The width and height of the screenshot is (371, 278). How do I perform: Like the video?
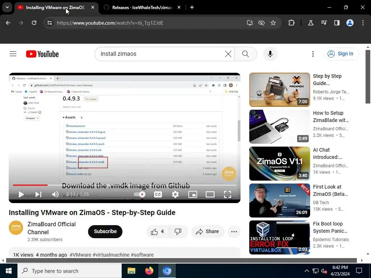(158, 231)
